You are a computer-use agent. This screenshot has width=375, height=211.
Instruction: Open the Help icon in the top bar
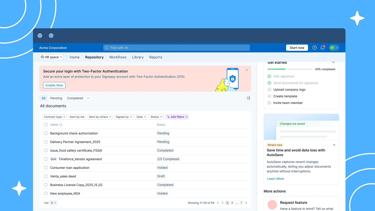(x=314, y=48)
